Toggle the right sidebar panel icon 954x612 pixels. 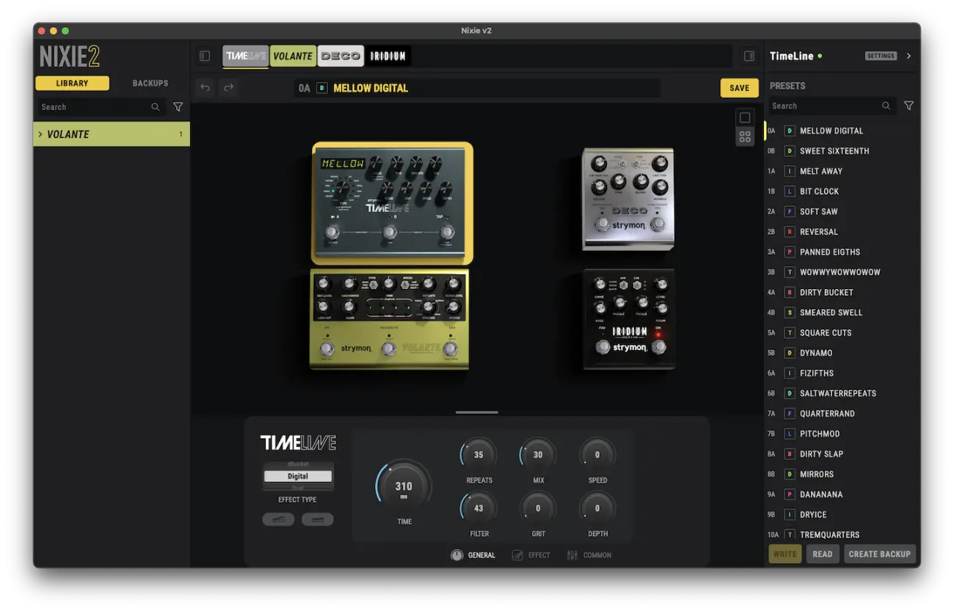click(749, 56)
